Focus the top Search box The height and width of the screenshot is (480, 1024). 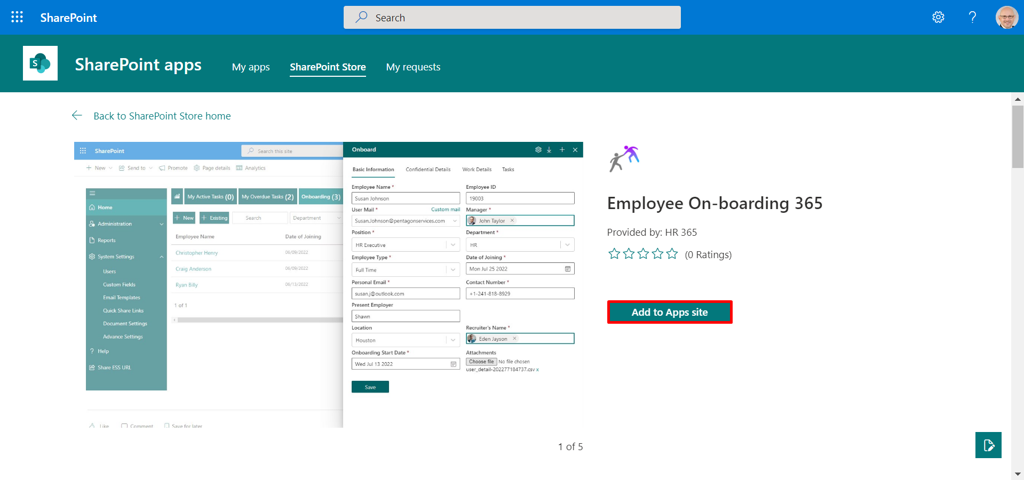pyautogui.click(x=512, y=18)
